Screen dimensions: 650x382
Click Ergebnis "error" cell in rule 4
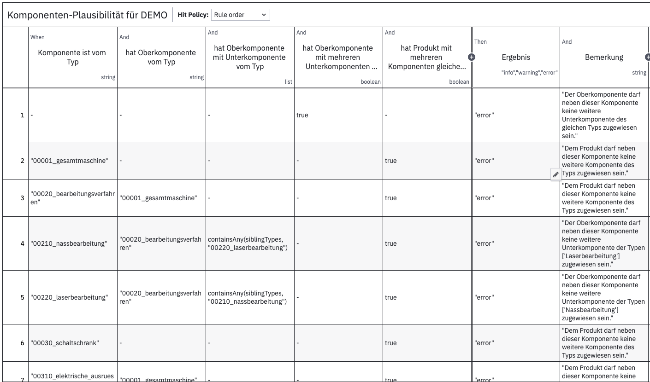pos(516,243)
